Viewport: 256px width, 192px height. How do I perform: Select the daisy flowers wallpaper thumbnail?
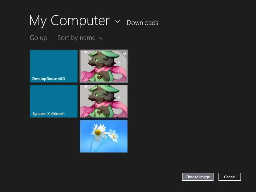click(104, 136)
